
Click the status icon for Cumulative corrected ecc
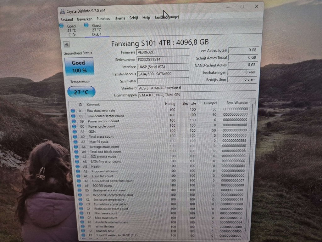[x=81, y=204]
